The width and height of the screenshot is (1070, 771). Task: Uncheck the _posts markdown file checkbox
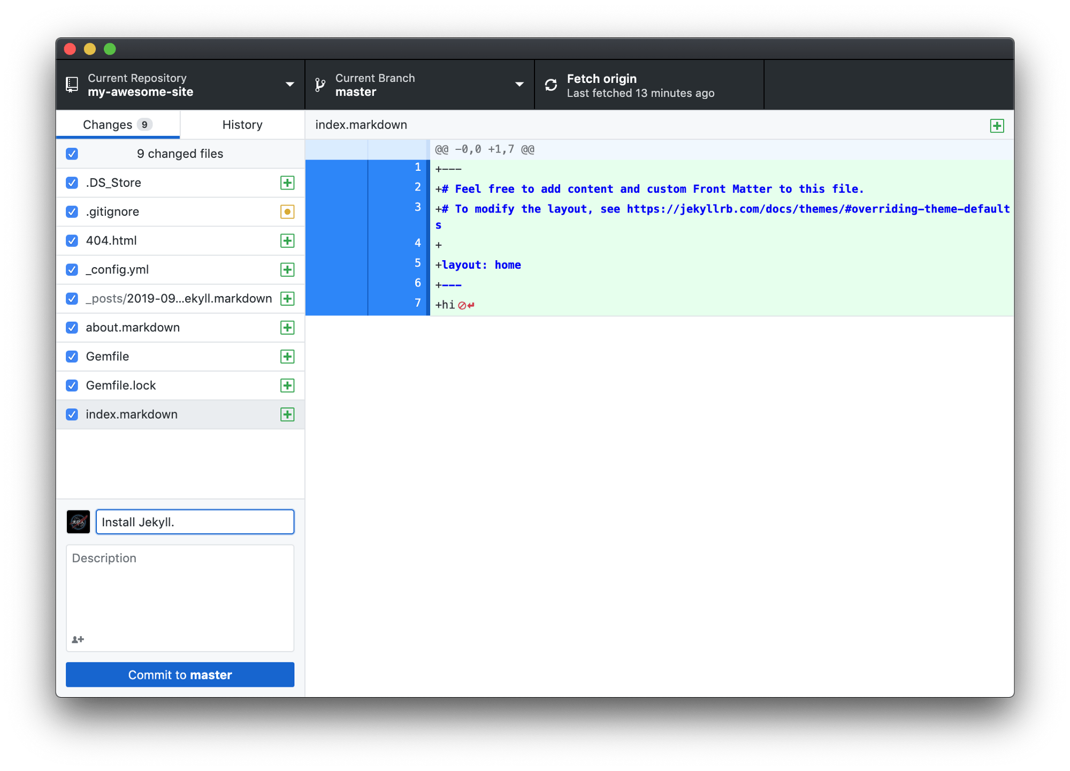72,298
